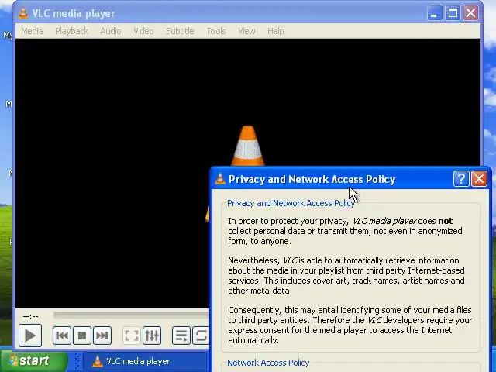Click the bold word 'not' in policy text
This screenshot has height=372, width=496.
tap(445, 221)
